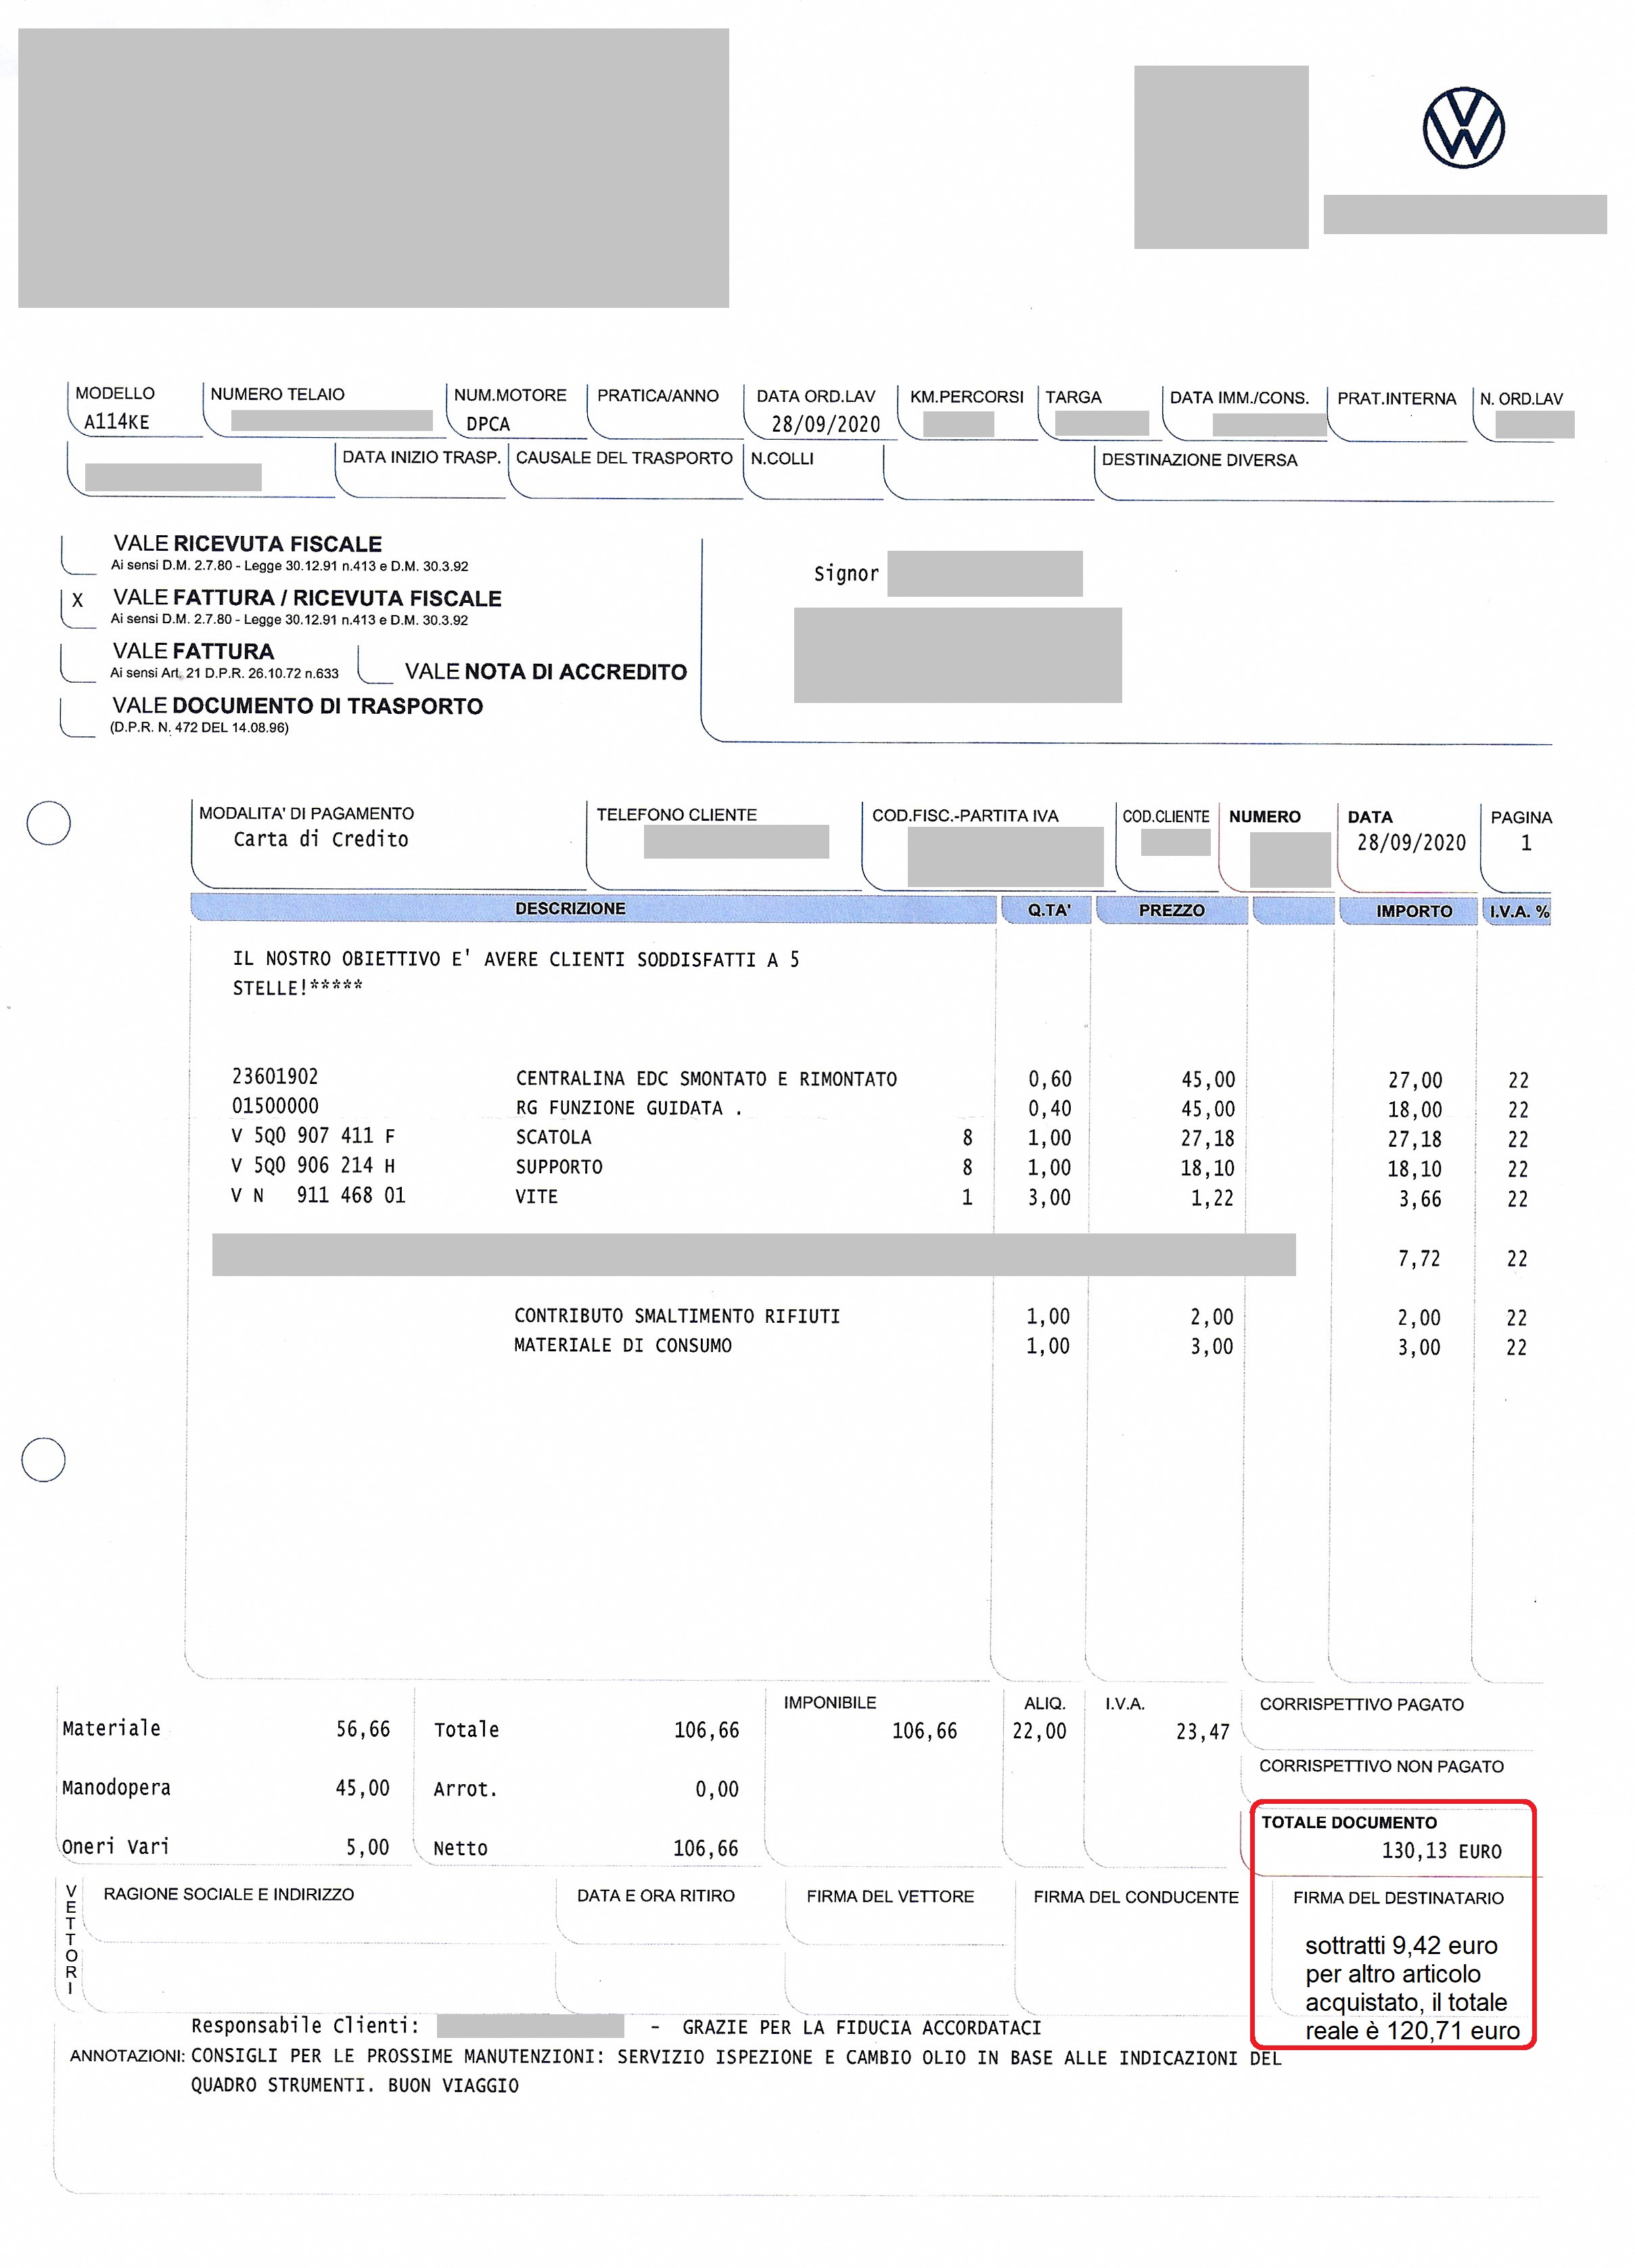The image size is (1635, 2268).
Task: Click the price 1,22 for VITE
Action: pyautogui.click(x=1212, y=1198)
